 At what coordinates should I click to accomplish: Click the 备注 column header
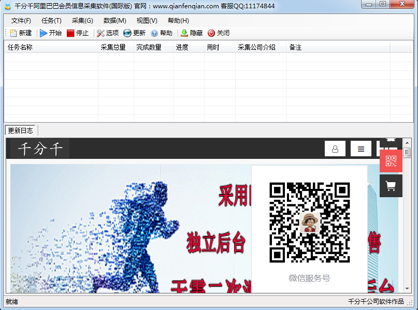pyautogui.click(x=338, y=48)
